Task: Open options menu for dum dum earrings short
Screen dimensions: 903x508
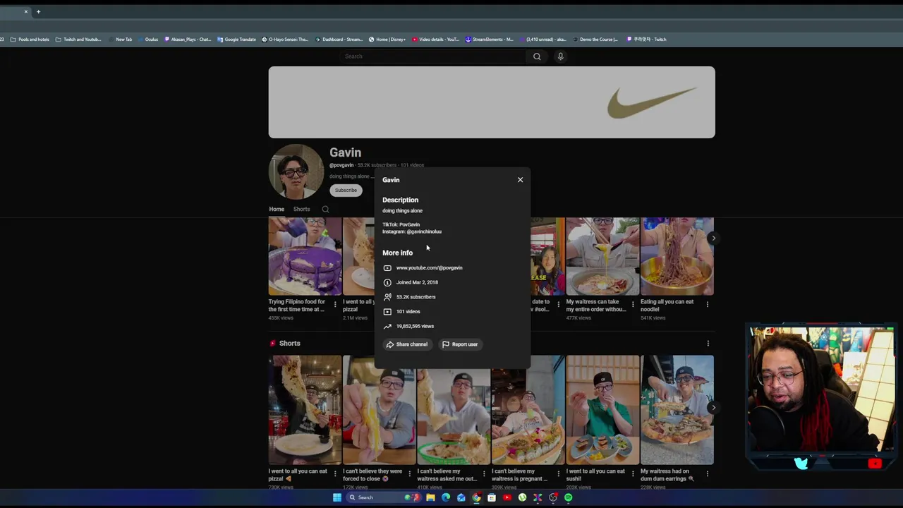Action: tap(708, 474)
